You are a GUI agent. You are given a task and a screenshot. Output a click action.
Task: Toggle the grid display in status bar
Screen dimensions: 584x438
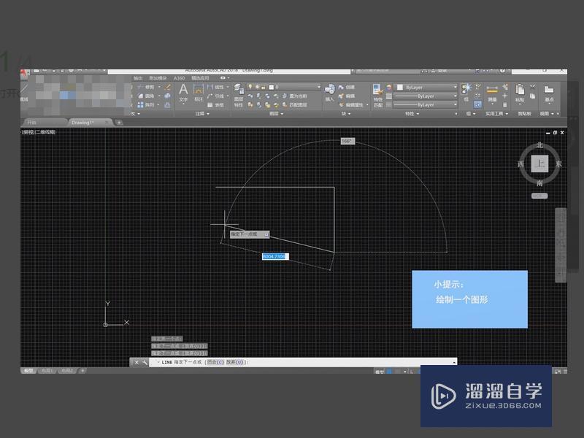(389, 372)
